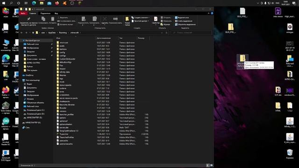This screenshot has height=168, width=299.
Task: Select the versions folder row
Action: pos(102,111)
